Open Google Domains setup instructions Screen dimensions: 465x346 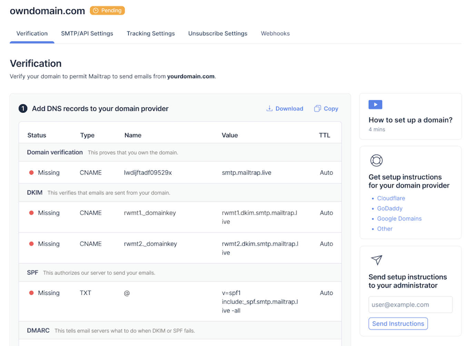pos(399,219)
